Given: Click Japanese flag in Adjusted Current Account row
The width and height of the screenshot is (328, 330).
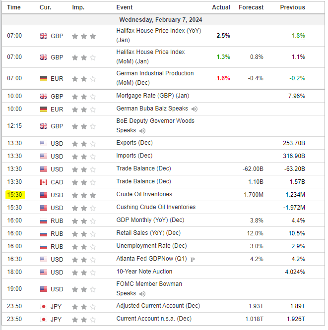Looking at the screenshot, I should [44, 307].
